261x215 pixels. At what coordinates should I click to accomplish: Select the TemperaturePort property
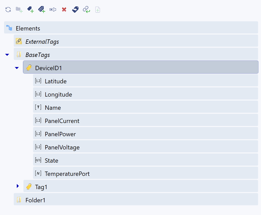click(x=67, y=174)
